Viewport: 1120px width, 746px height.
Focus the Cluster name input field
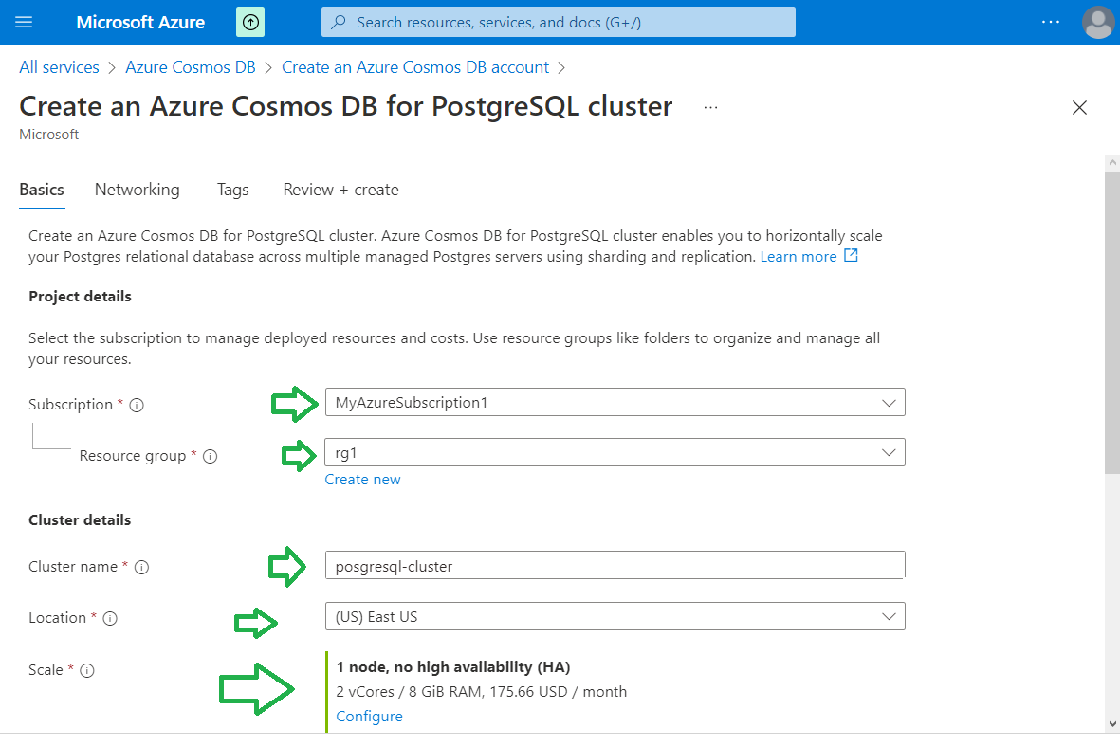coord(615,565)
